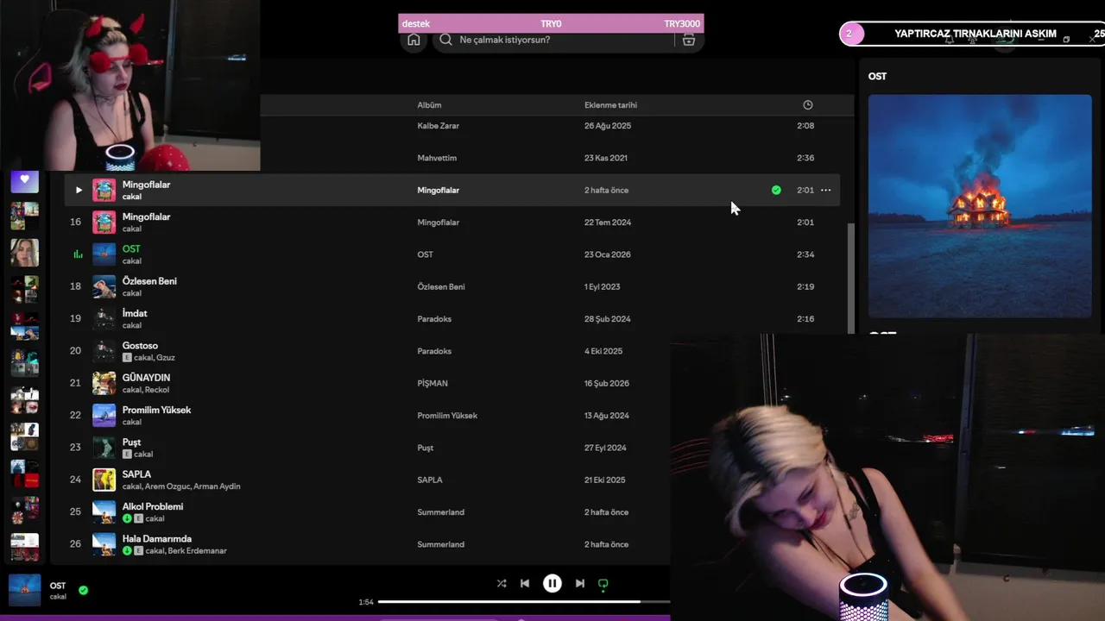Click the İmdat cover thumbnail
Screen dimensions: 1105x621
point(104,319)
